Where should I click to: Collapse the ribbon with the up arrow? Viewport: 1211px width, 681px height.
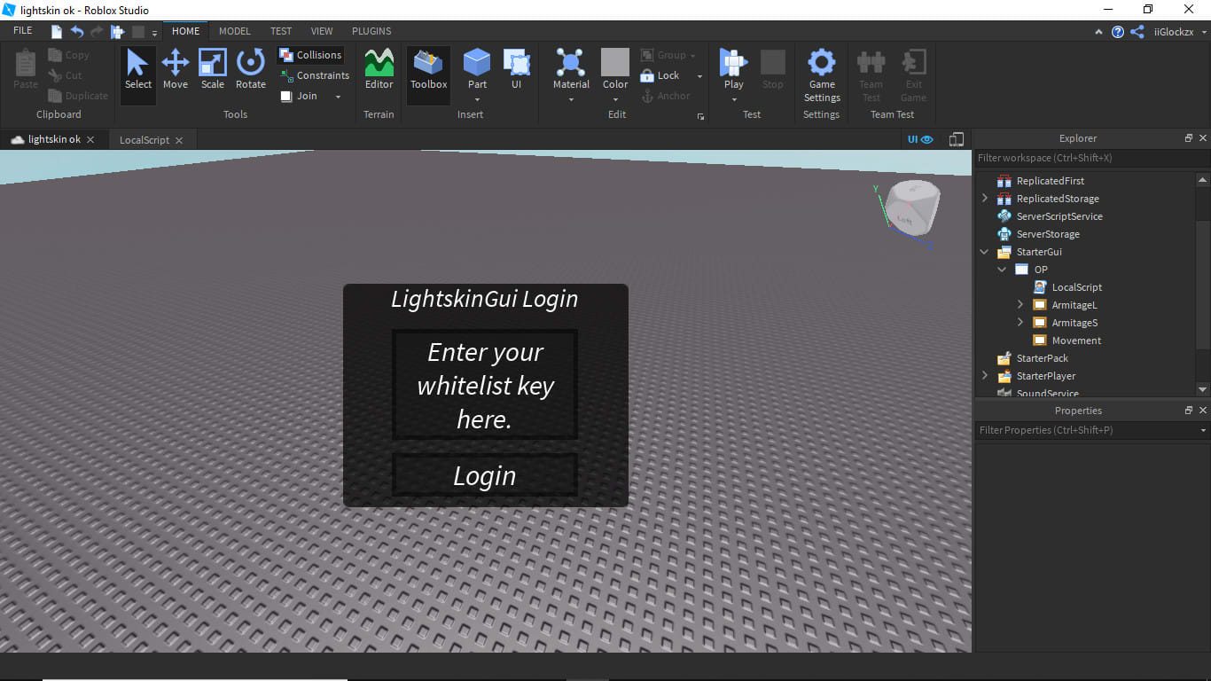coord(1099,31)
